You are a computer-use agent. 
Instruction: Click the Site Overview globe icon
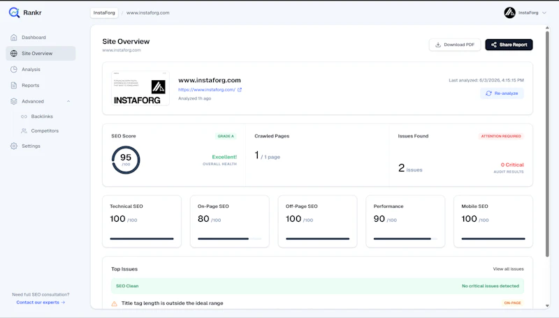click(14, 54)
